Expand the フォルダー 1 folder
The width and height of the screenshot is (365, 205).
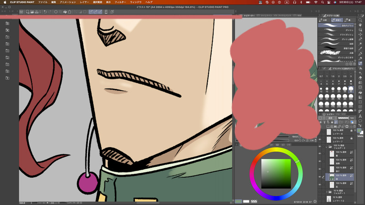[326, 192]
